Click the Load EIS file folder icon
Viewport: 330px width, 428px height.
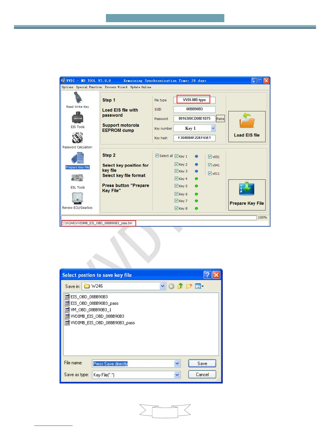pyautogui.click(x=247, y=121)
